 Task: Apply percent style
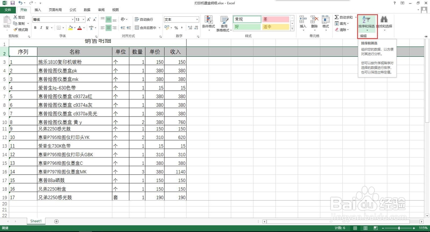click(x=176, y=28)
